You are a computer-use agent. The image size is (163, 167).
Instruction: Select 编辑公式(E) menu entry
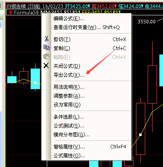(x=87, y=19)
